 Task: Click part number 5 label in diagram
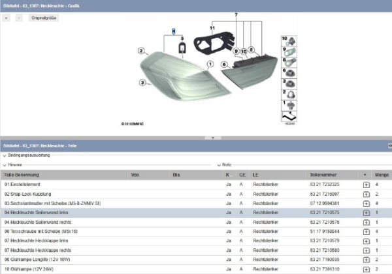pyautogui.click(x=182, y=38)
